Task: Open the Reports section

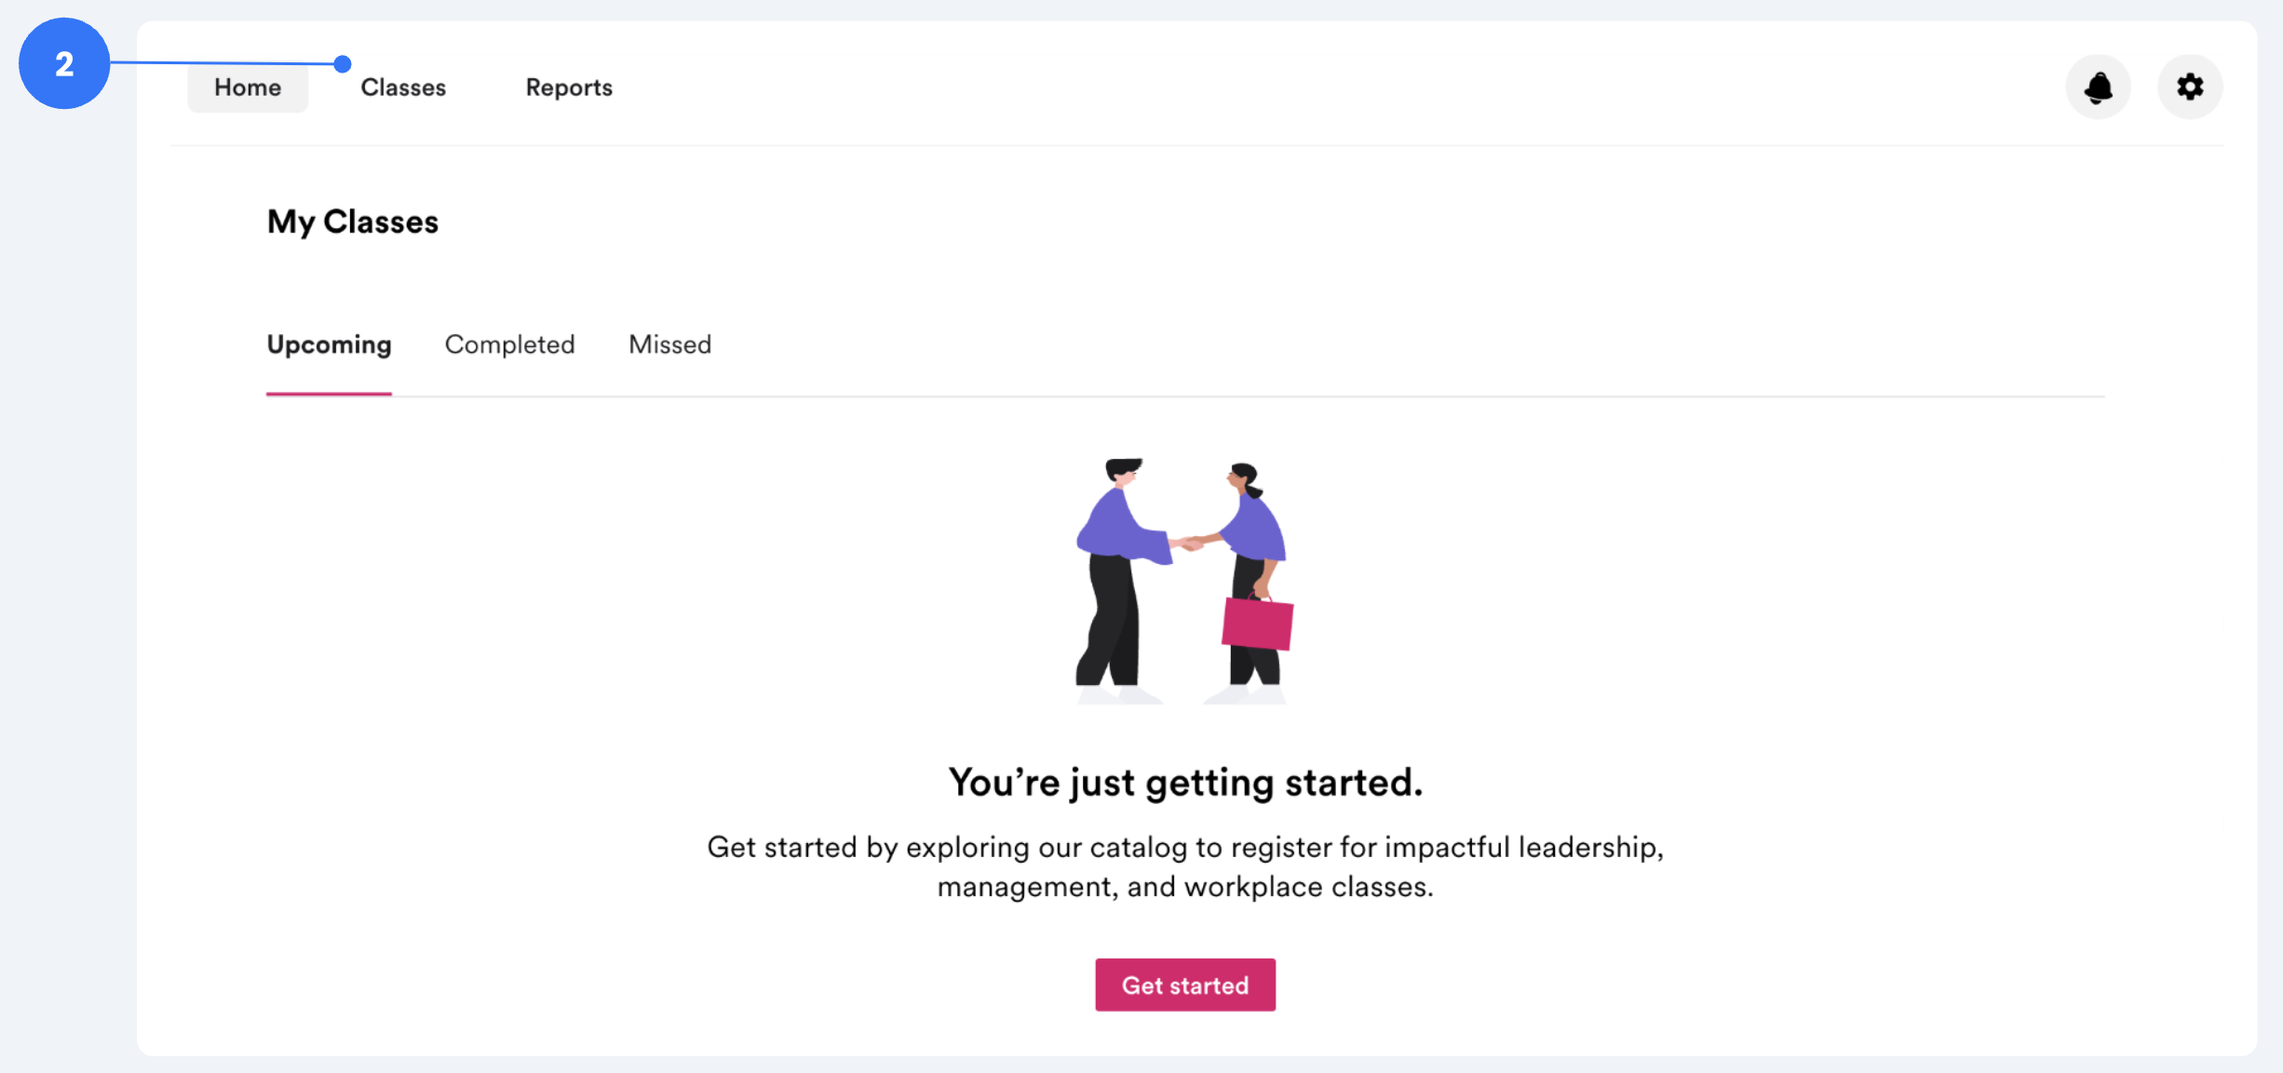Action: 569,87
